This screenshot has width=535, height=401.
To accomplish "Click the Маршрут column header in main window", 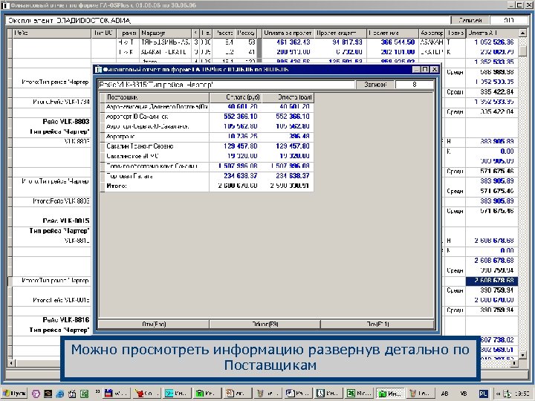I will 166,33.
